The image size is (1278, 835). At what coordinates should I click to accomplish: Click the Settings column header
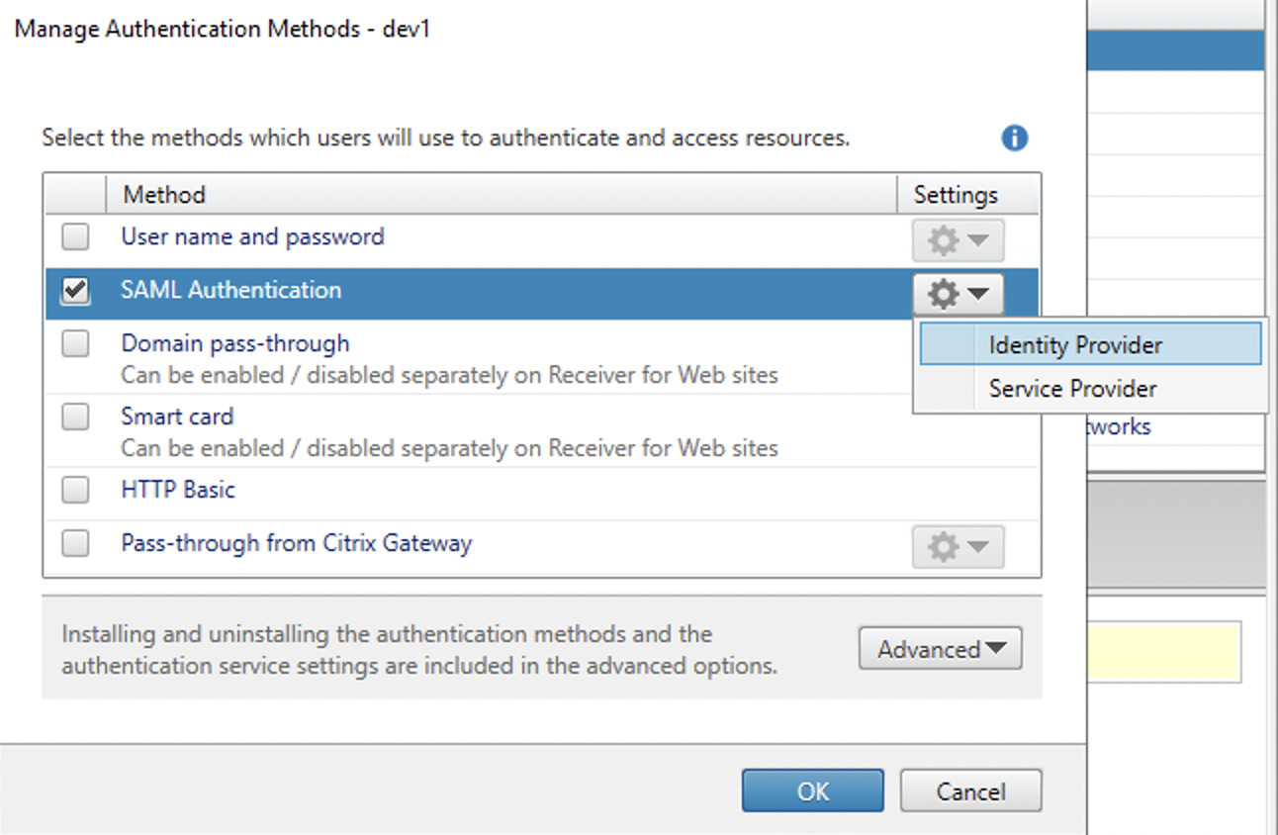tap(955, 195)
